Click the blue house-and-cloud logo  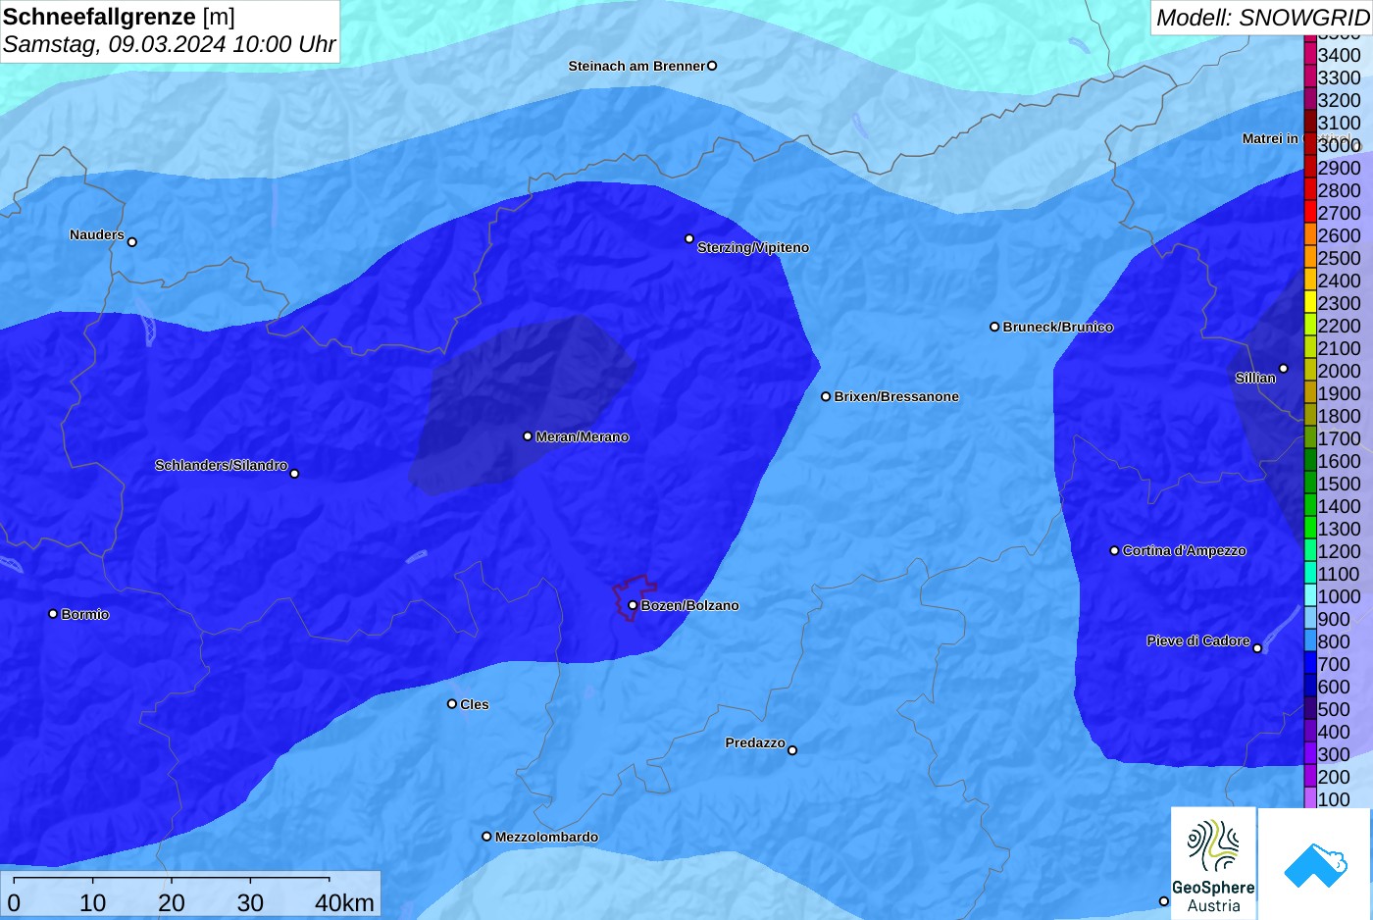point(1315,864)
